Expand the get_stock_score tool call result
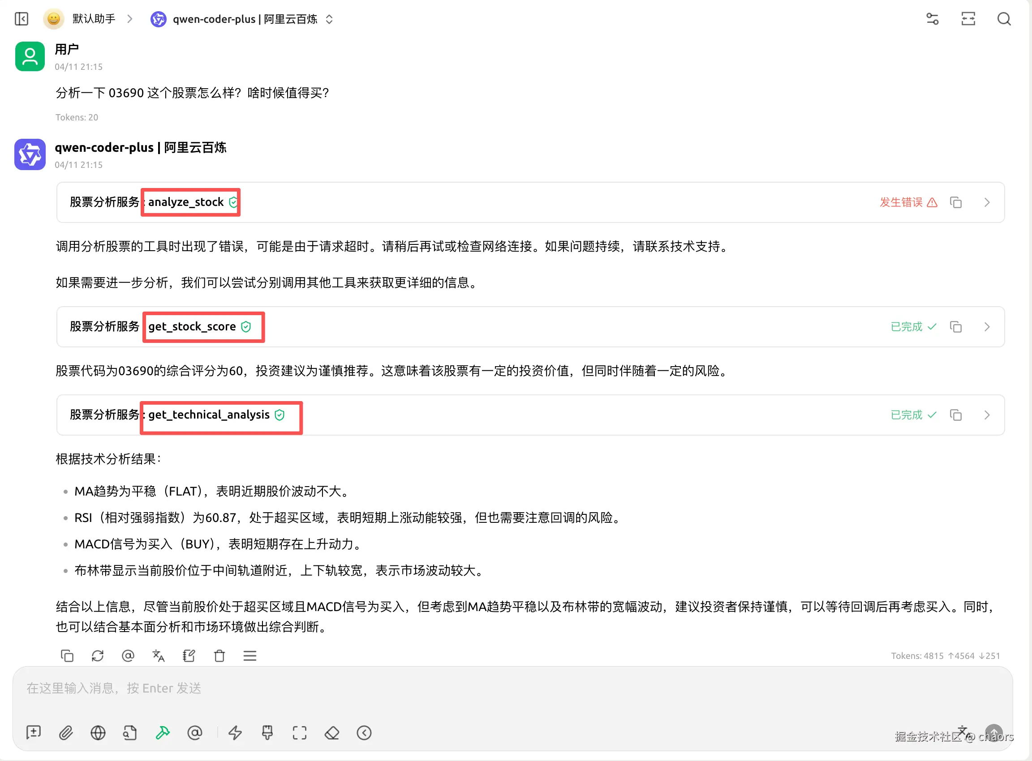The height and width of the screenshot is (761, 1032). [987, 327]
